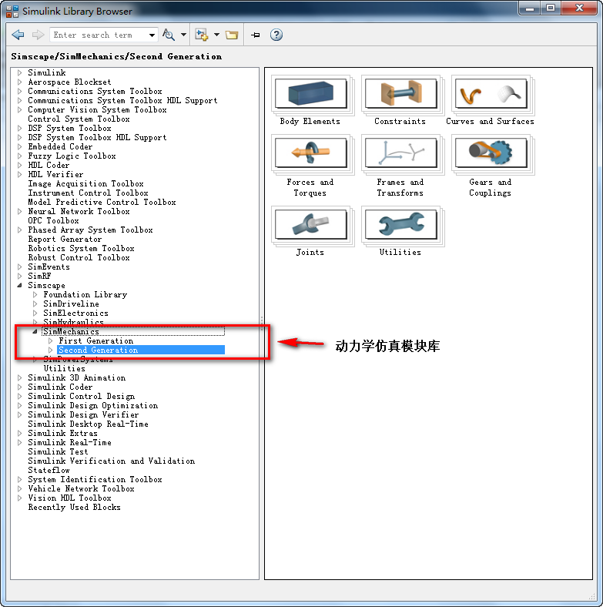Click the forward navigation arrow
Image resolution: width=603 pixels, height=607 pixels.
38,35
